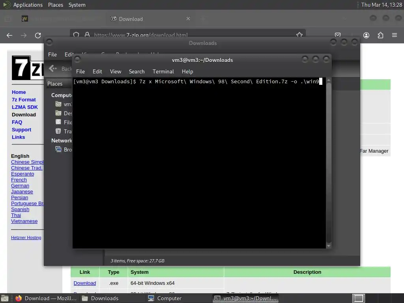This screenshot has width=404, height=303.
Task: Open the Home link on 7-zip site
Action: pyautogui.click(x=19, y=92)
